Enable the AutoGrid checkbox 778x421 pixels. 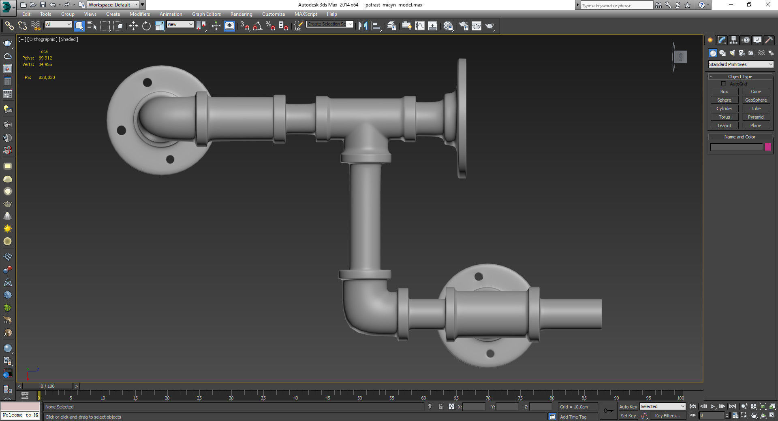pyautogui.click(x=723, y=84)
